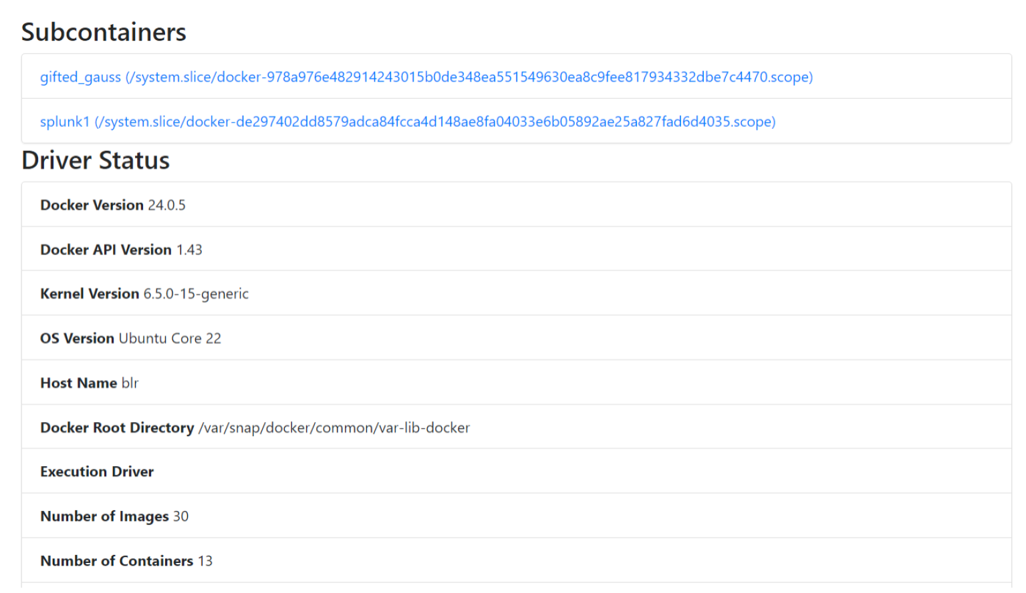Click the Host Name label
This screenshot has height=593, width=1026.
pos(79,383)
